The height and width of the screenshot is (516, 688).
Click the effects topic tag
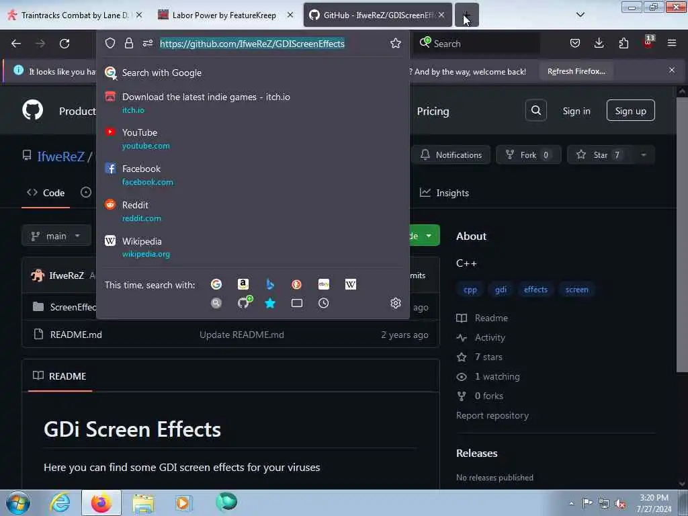535,290
